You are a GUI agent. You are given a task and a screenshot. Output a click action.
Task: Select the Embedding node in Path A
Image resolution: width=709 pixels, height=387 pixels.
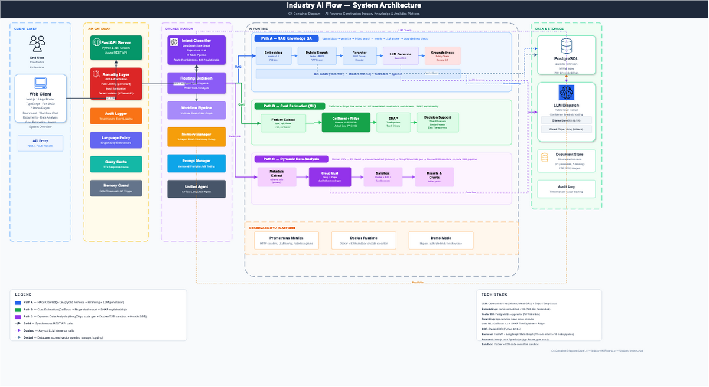pos(273,55)
